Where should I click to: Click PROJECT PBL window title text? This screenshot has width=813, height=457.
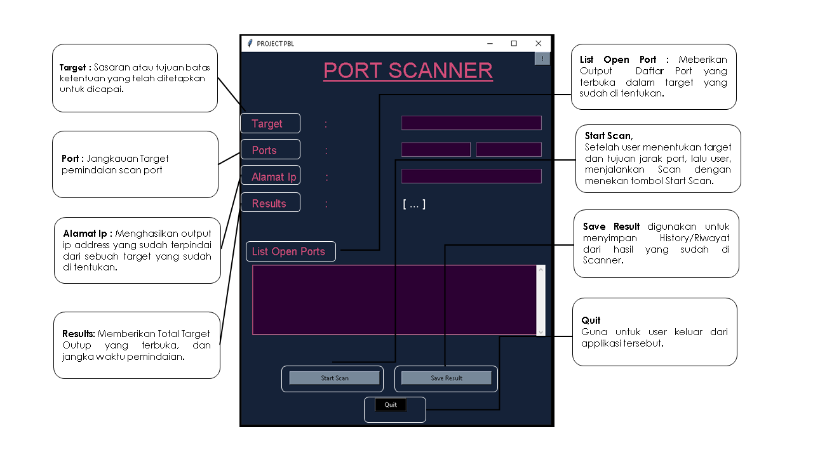click(x=275, y=44)
